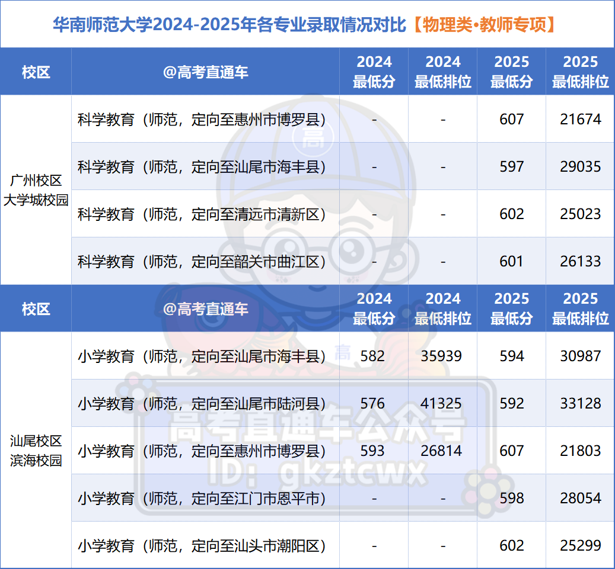Viewport: 615px width, 569px height.
Task: Select the 2024 rank 35939
Action: coord(441,356)
